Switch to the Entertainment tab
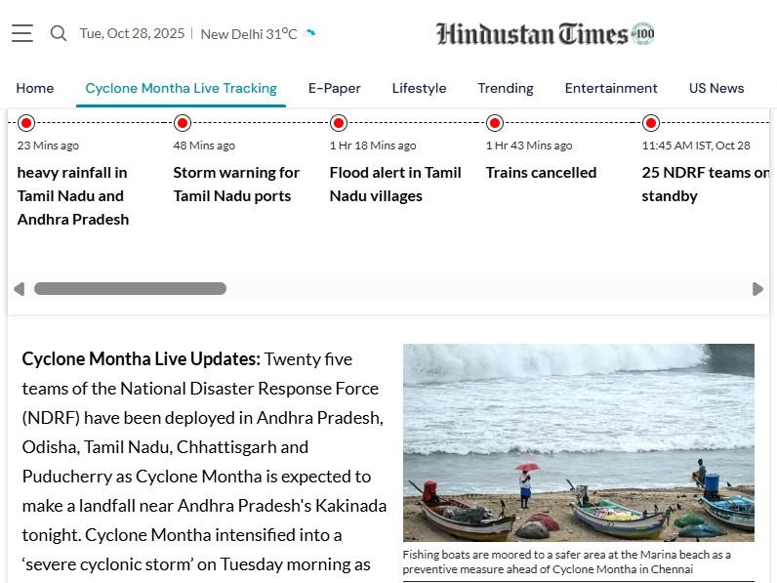Image resolution: width=777 pixels, height=583 pixels. point(611,88)
